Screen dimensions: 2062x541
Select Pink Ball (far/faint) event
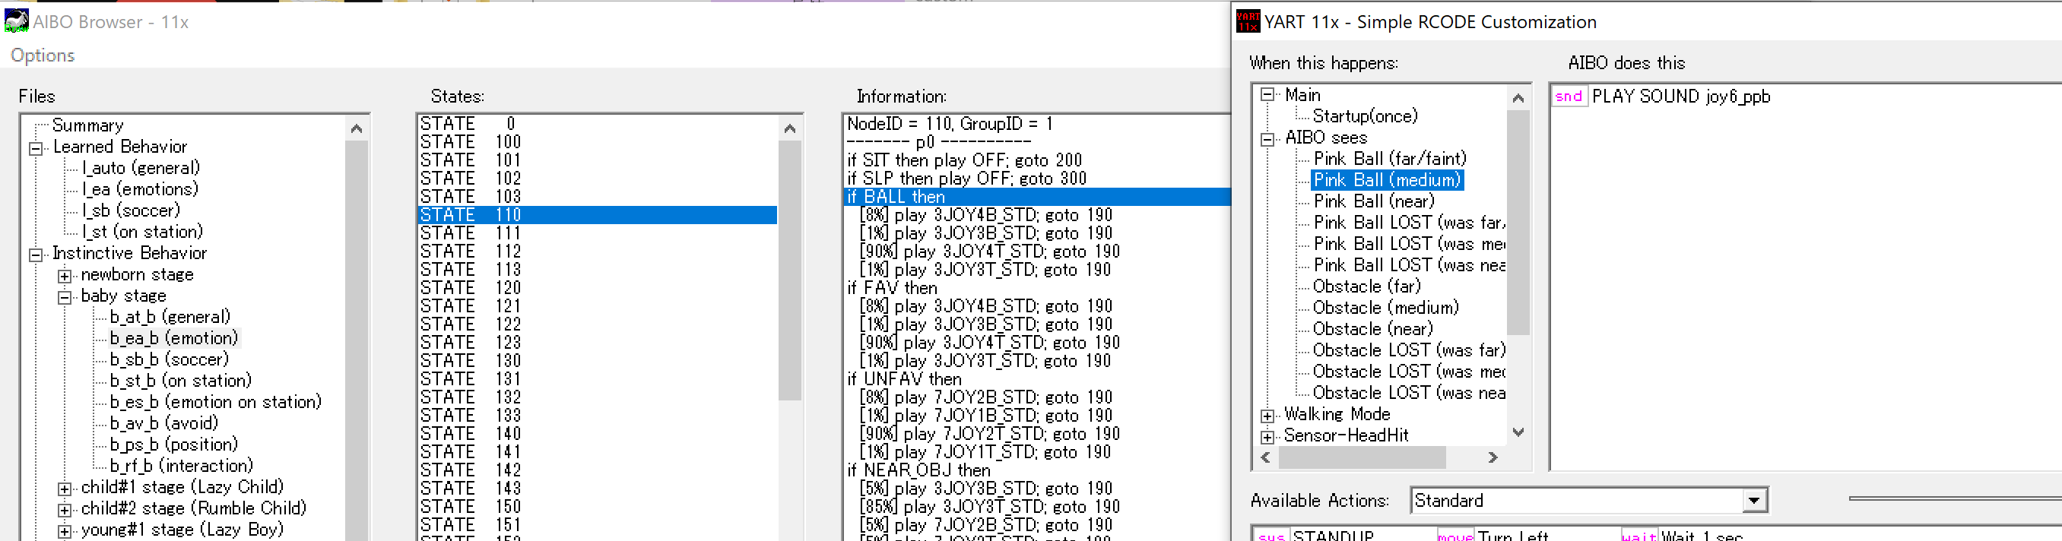pyautogui.click(x=1390, y=160)
